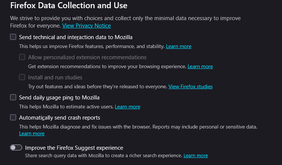Enable the daily usage ping checkbox
The image size is (282, 165).
click(13, 98)
